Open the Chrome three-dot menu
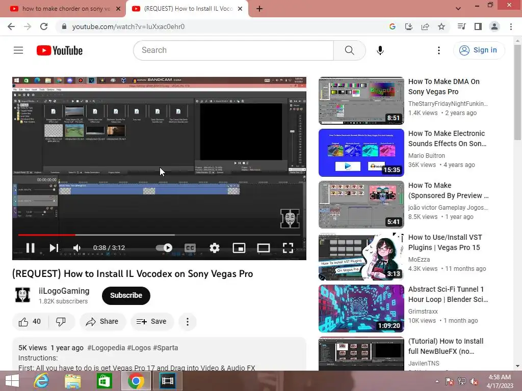 (x=511, y=26)
